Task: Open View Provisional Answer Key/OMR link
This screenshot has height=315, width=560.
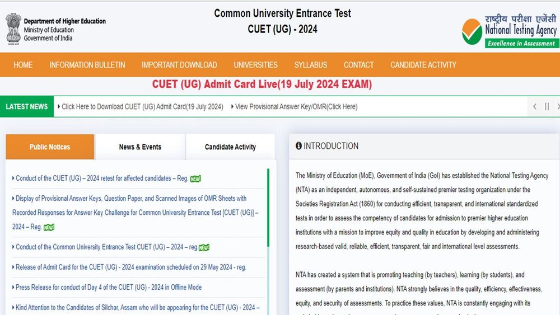Action: coord(296,106)
